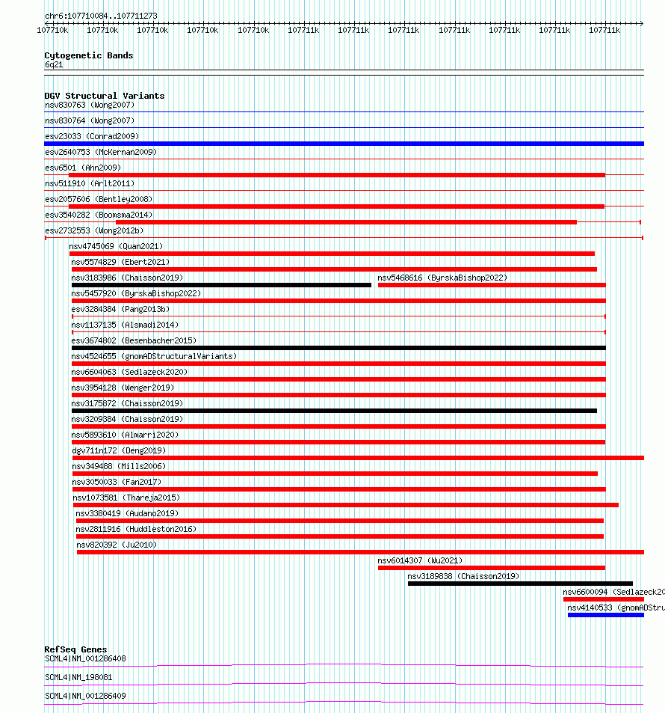Open variant nsv830763 (Wong2007)

tap(90, 105)
